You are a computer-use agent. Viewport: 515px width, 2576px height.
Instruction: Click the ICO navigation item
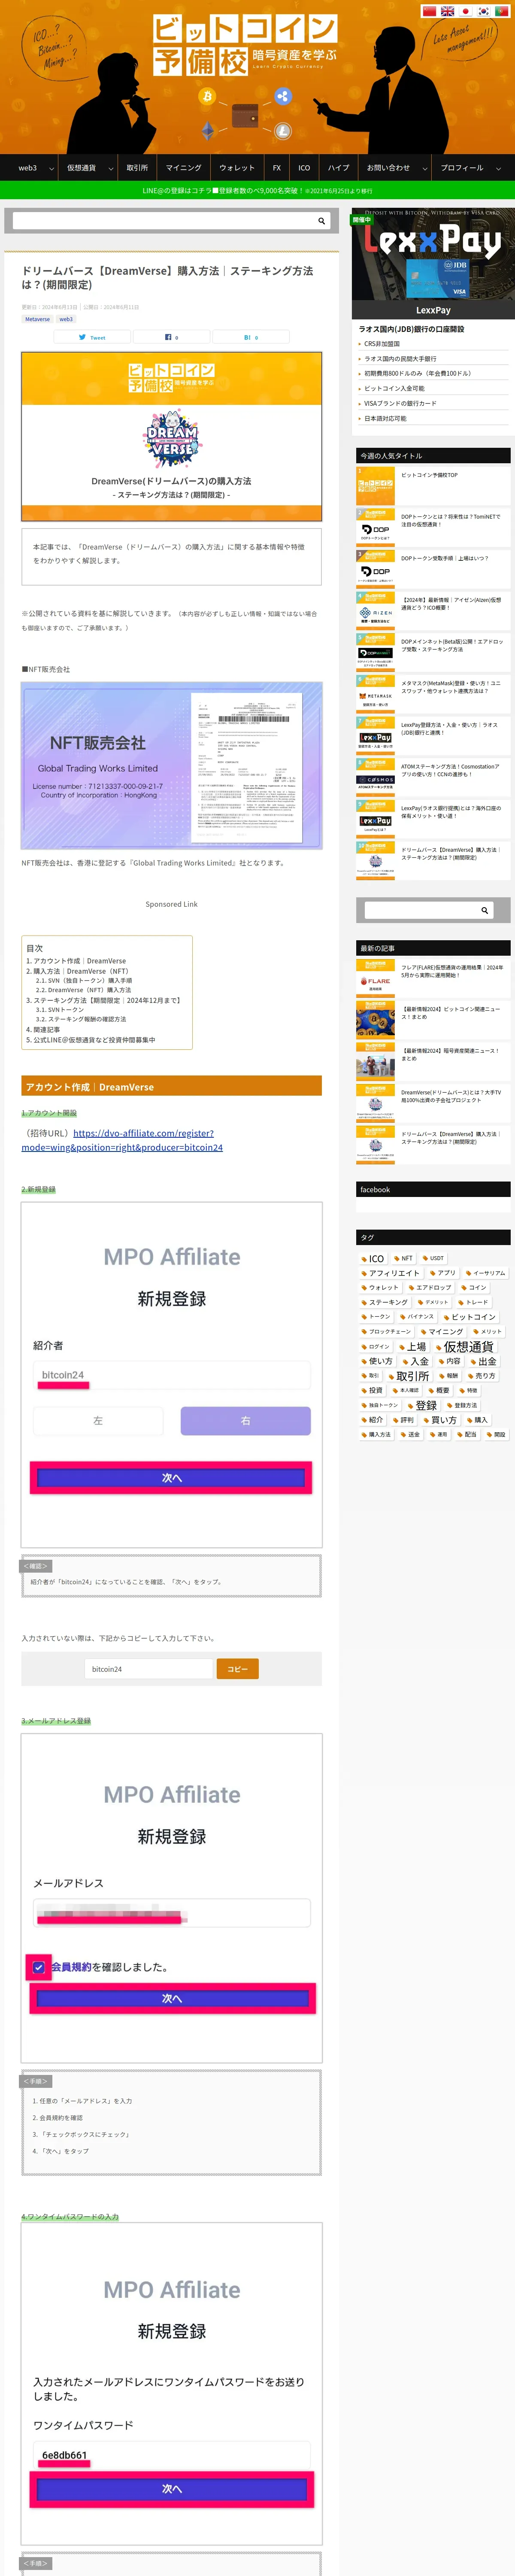tap(304, 168)
